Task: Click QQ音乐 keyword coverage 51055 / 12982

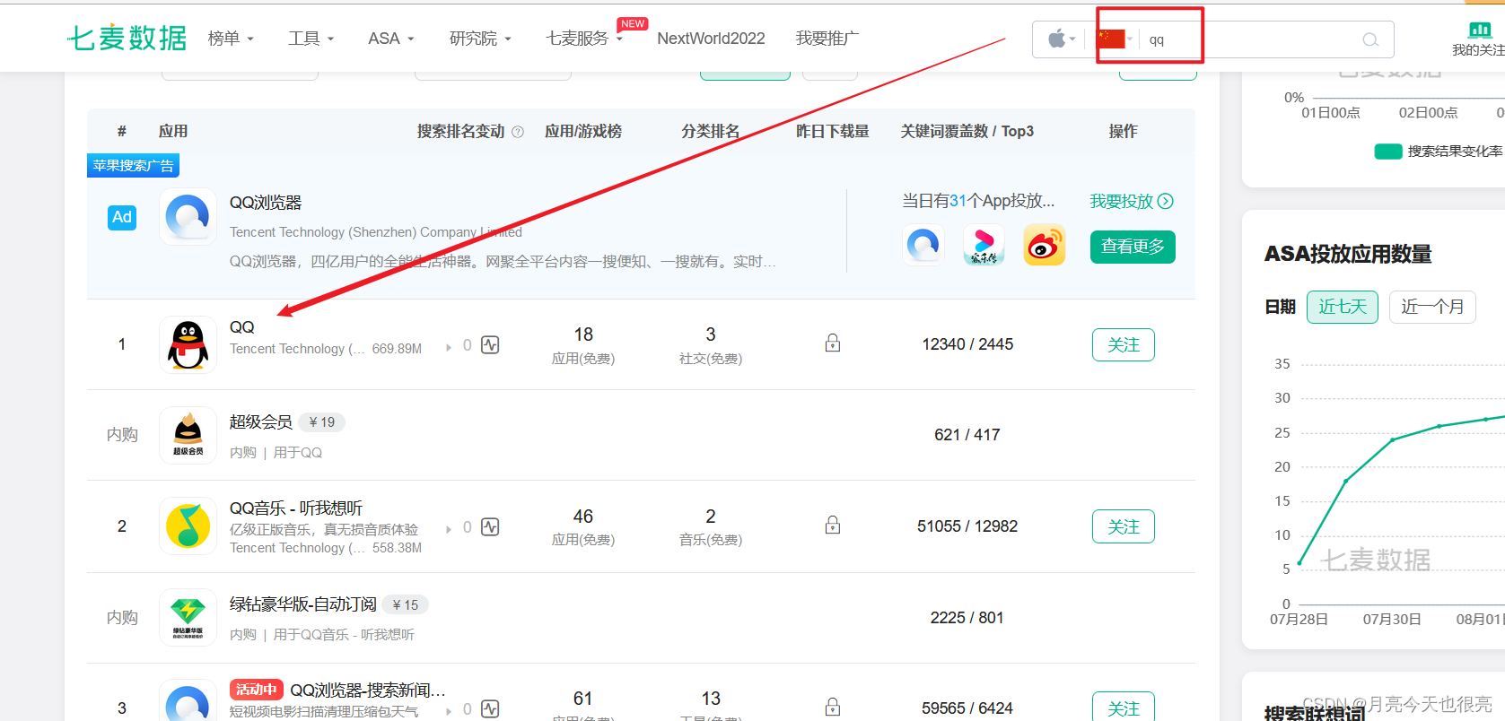Action: tap(967, 526)
